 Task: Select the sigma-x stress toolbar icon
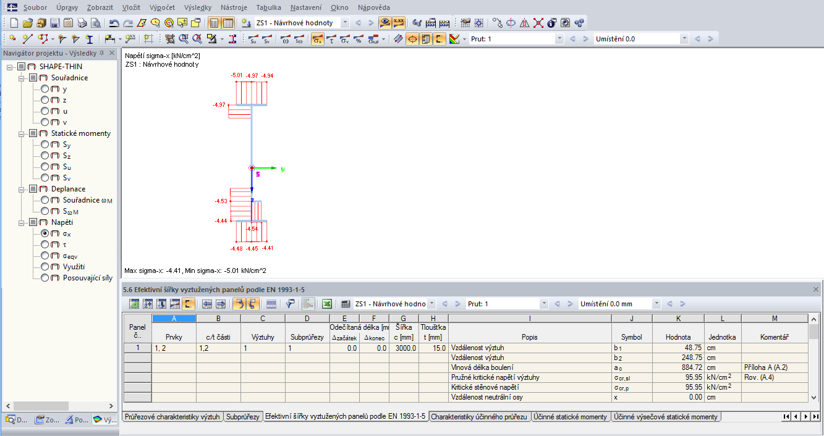pos(317,39)
